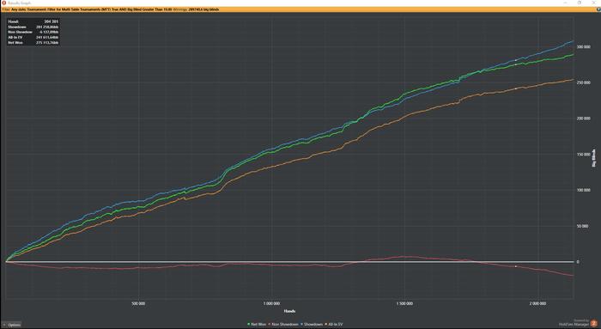Viewport: 601px width, 329px height.
Task: Click the Results Graph window app icon
Action: (3, 3)
